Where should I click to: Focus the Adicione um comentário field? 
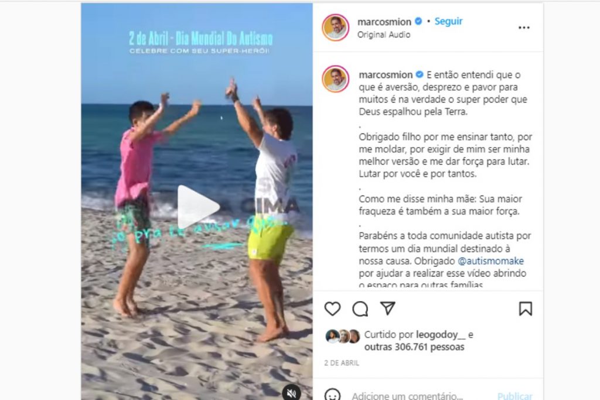pos(407,395)
